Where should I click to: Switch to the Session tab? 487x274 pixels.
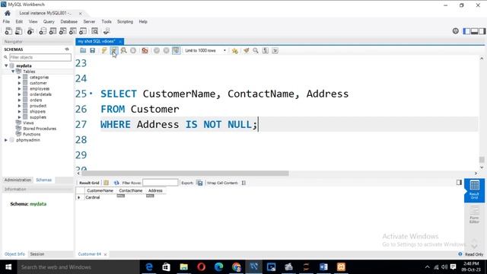pyautogui.click(x=37, y=254)
